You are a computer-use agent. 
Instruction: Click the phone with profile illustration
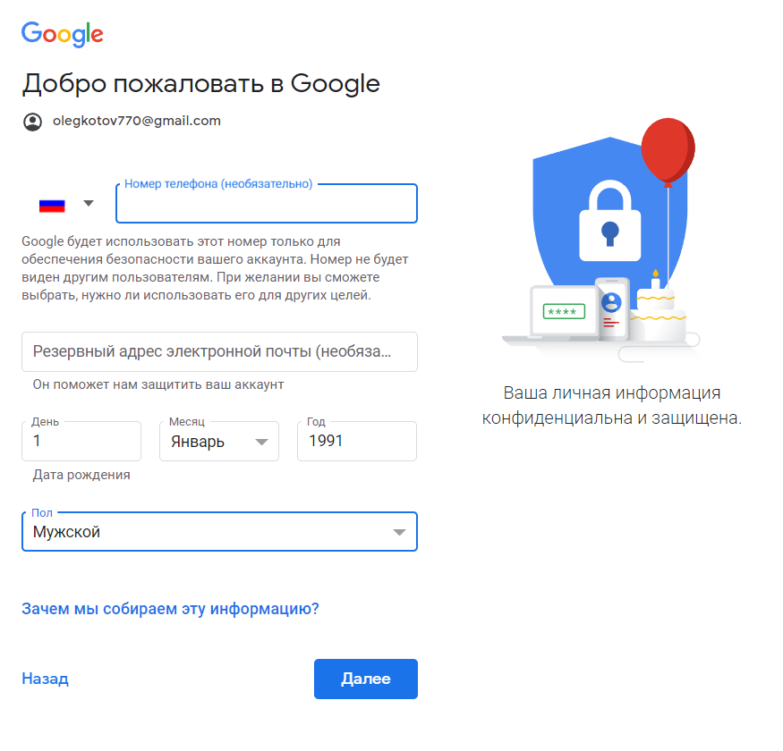613,309
